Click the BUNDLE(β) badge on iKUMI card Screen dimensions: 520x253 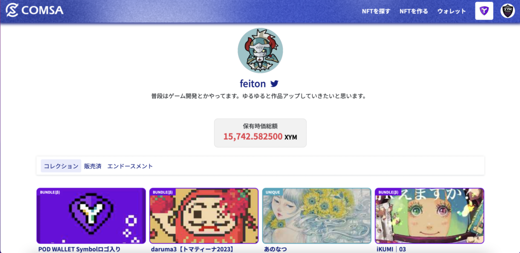388,192
